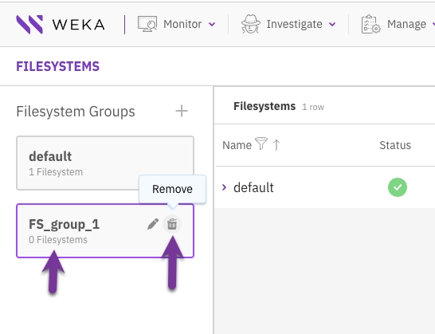Screen dimensions: 435x334
Task: Click the default filesystem name
Action: [253, 187]
